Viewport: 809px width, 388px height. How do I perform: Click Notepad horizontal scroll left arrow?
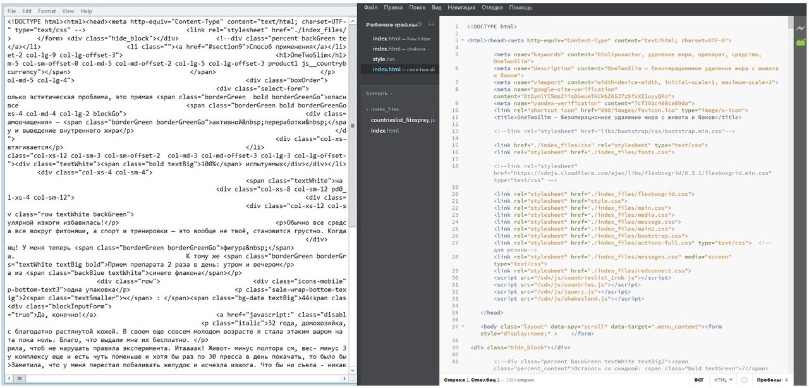8,379
